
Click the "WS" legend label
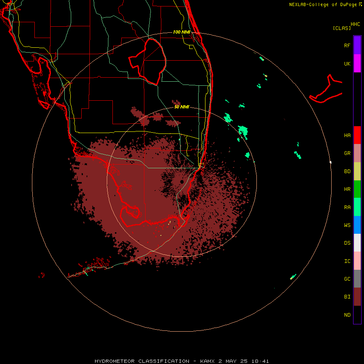tap(347, 225)
